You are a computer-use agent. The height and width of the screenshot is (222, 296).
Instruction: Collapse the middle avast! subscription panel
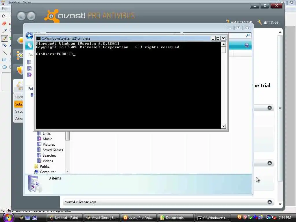coord(270,163)
